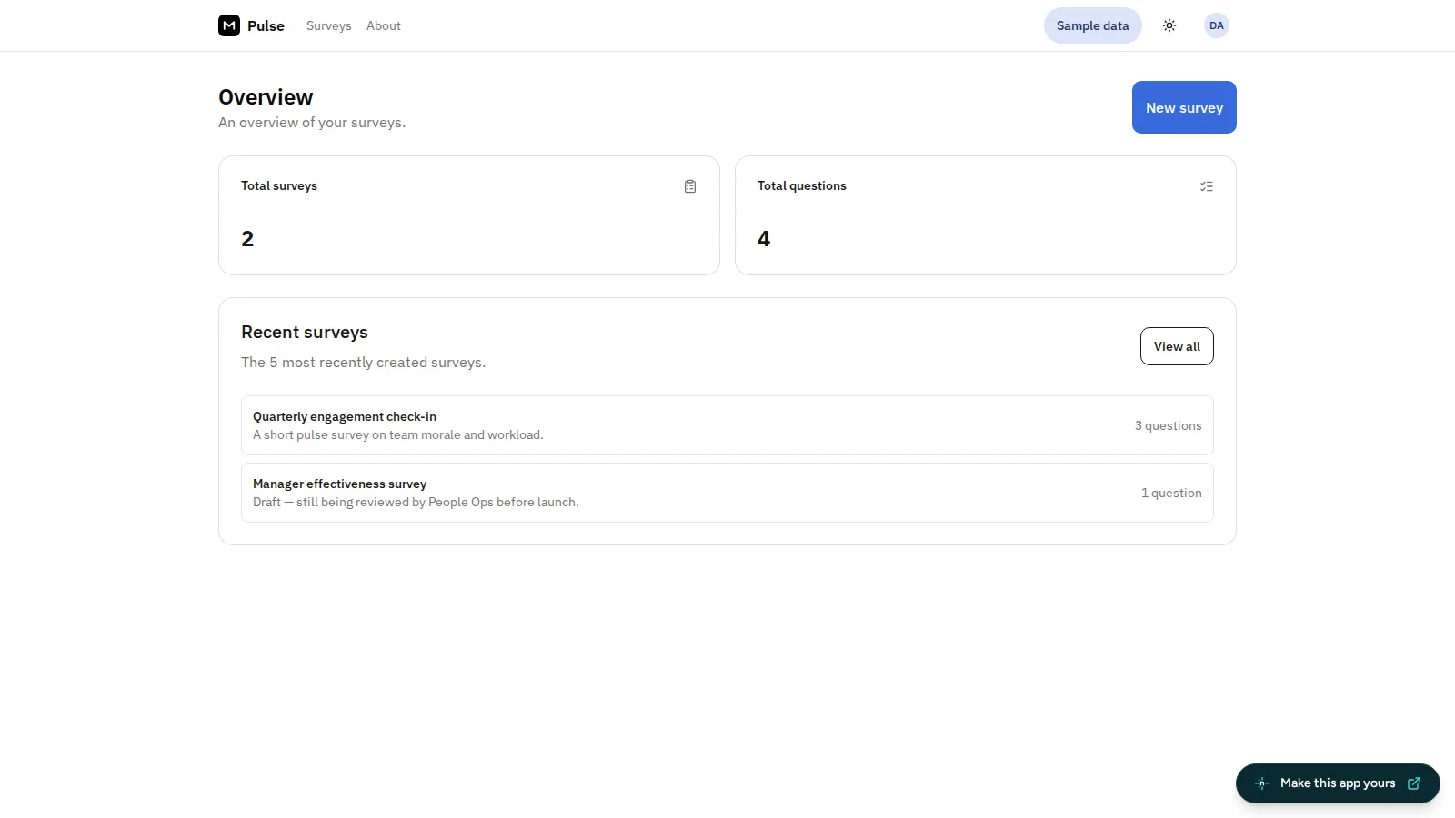Viewport: 1455px width, 818px height.
Task: Click the sparkle icon on Make this app yours
Action: (x=1262, y=783)
